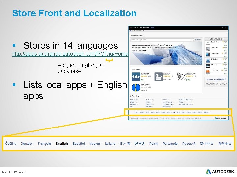Click the 'e.g., en: English, ja: Japanese' note
The height and width of the screenshot is (177, 237).
81,68
